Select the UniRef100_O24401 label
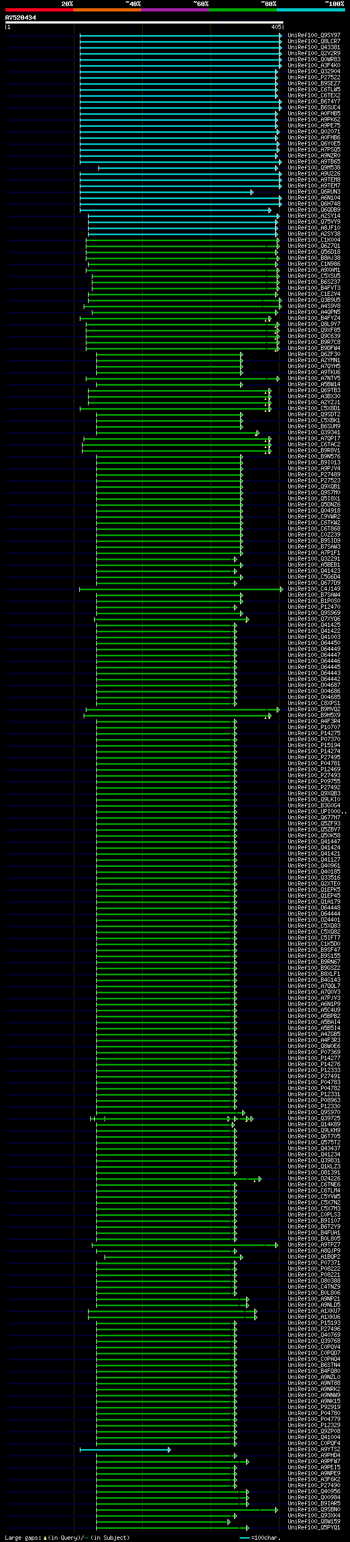The height and width of the screenshot is (1542, 350). [314, 920]
